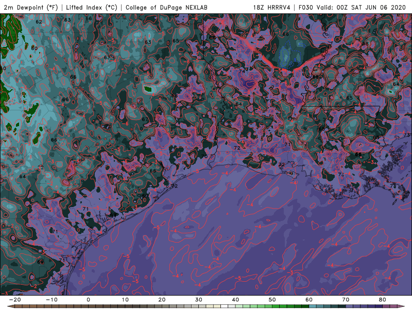Screen dimensions: 412x309
Task: Click the -10 label on the color scale
Action: (x=51, y=300)
